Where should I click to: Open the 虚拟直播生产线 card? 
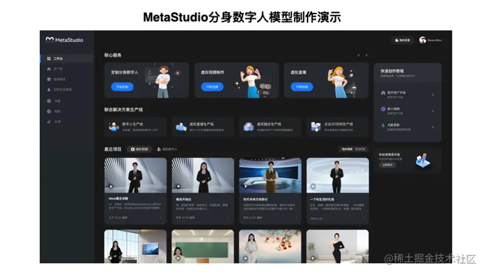pos(203,127)
